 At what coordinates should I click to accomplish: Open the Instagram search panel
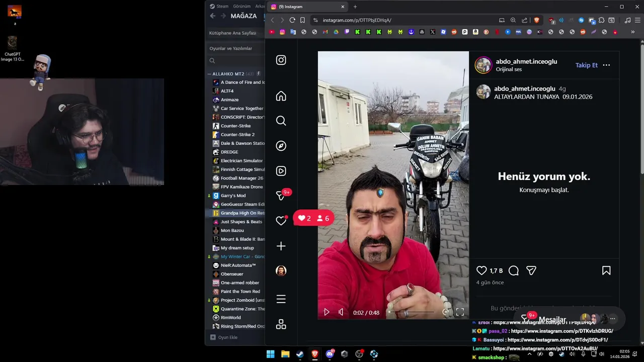coord(281,121)
